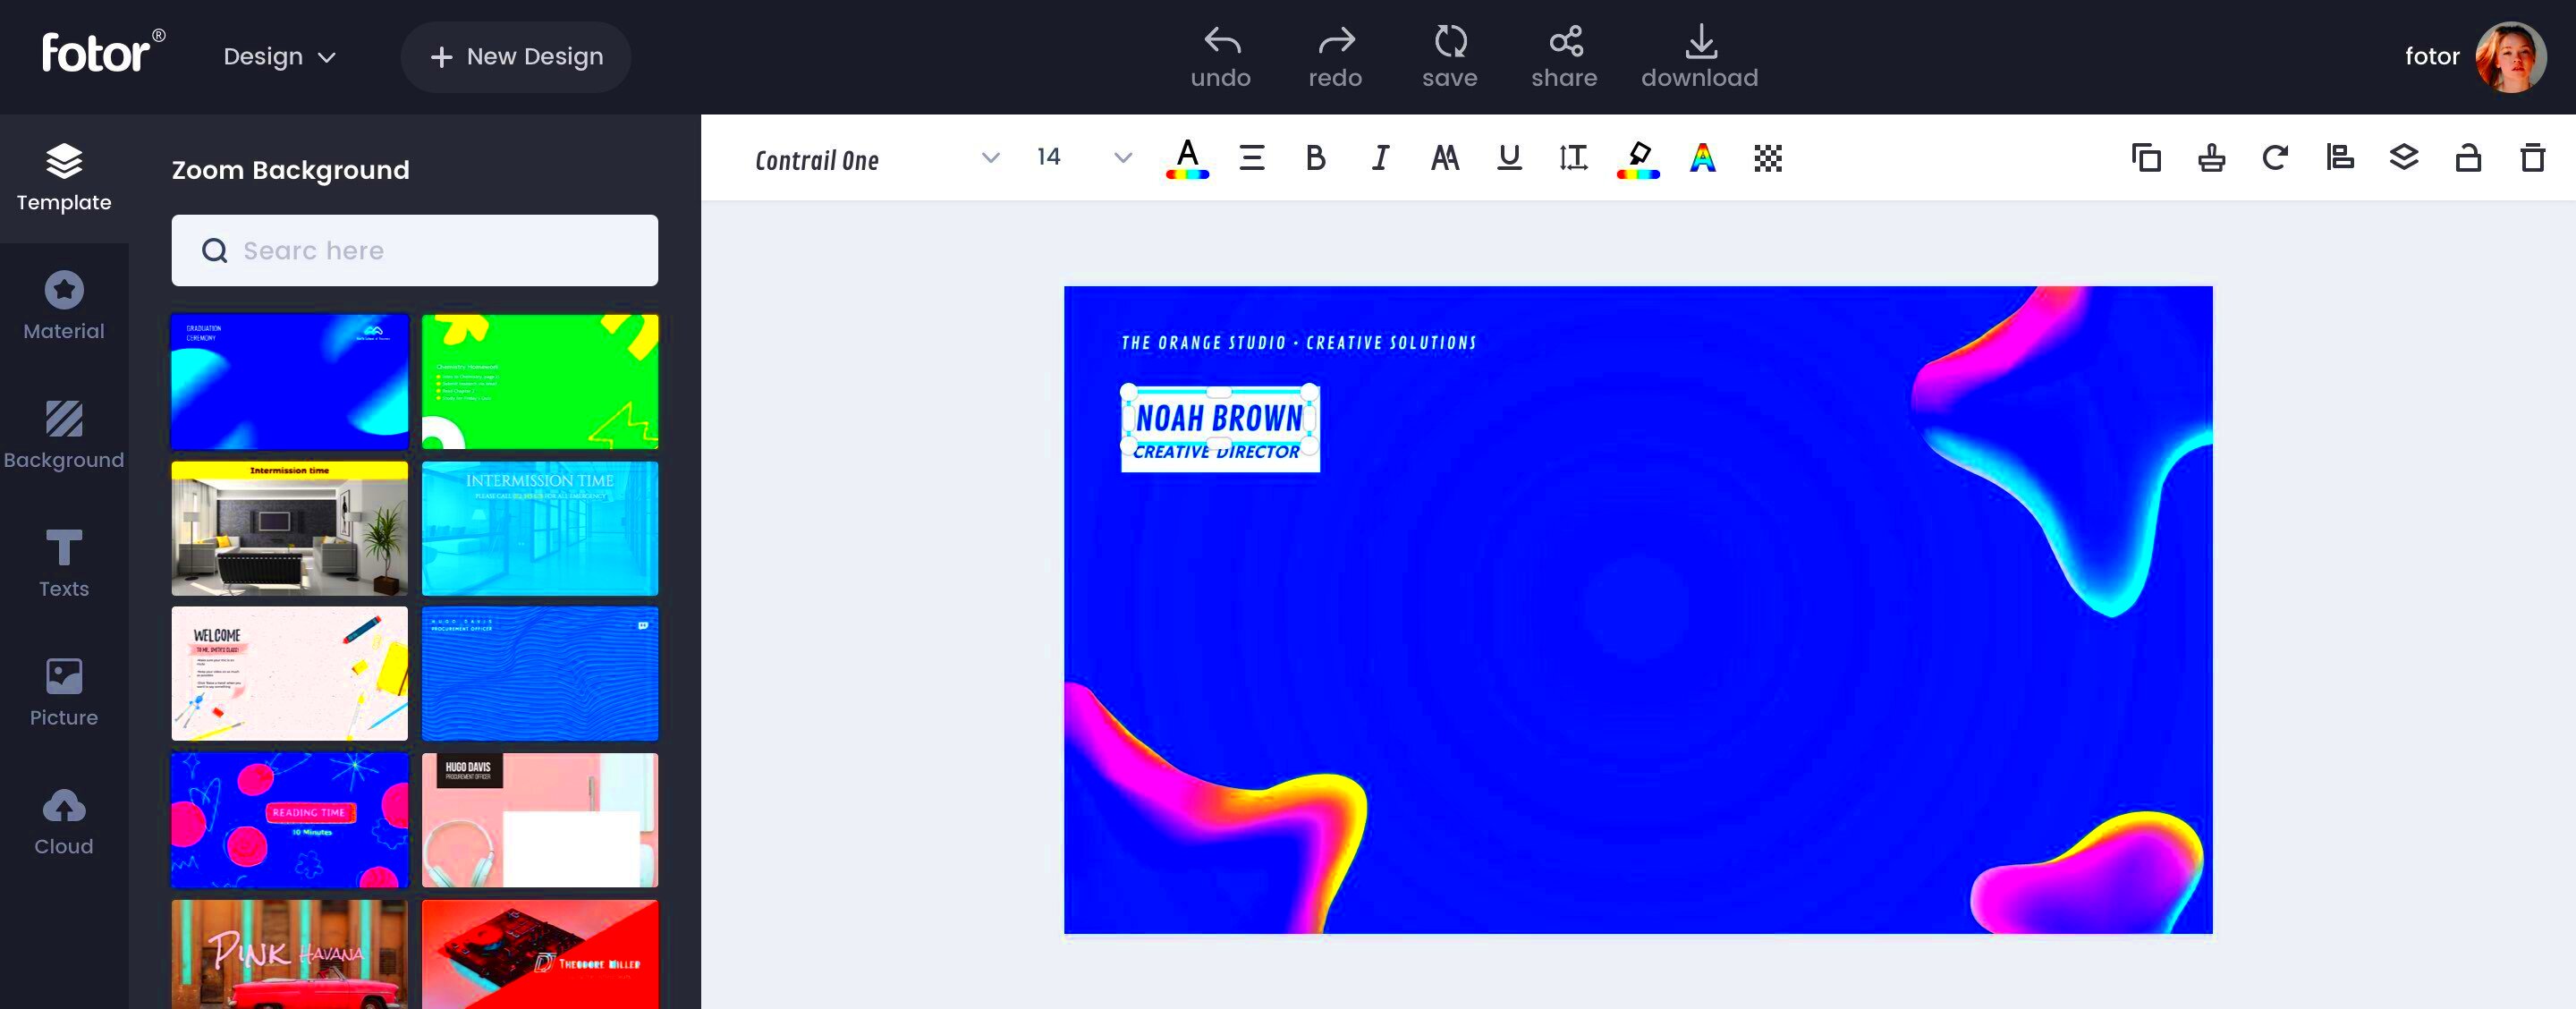Screen dimensions: 2576x1009
Task: Select the cyan Intermission Time template
Action: tap(540, 528)
